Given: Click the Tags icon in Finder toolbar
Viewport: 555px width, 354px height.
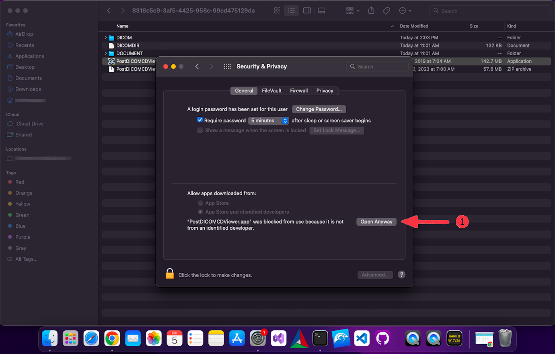Looking at the screenshot, I should coord(386,10).
